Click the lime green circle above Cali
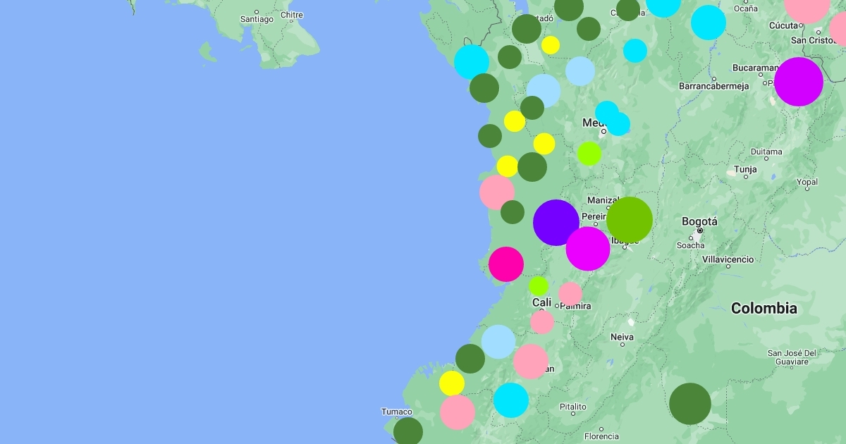Image resolution: width=846 pixels, height=444 pixels. click(x=539, y=285)
